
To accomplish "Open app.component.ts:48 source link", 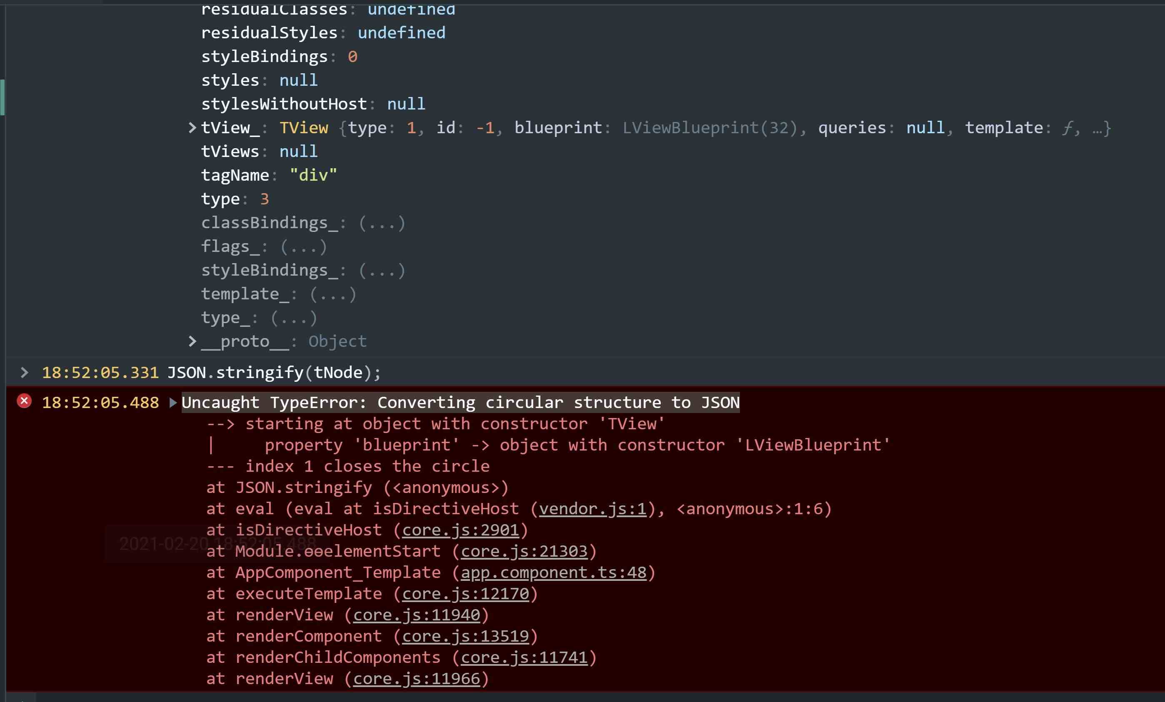I will pos(553,573).
